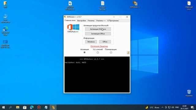Close the KMSAuto++ window

point(127,17)
